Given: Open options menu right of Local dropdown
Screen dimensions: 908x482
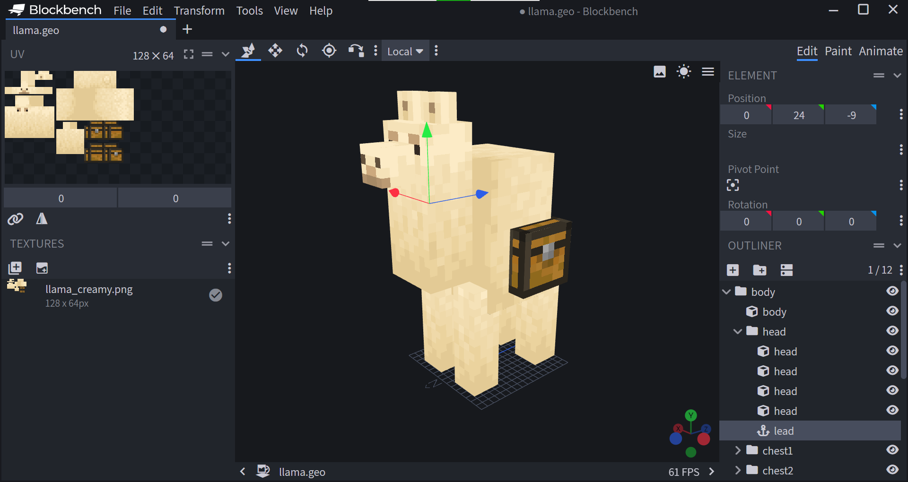Looking at the screenshot, I should [x=436, y=51].
